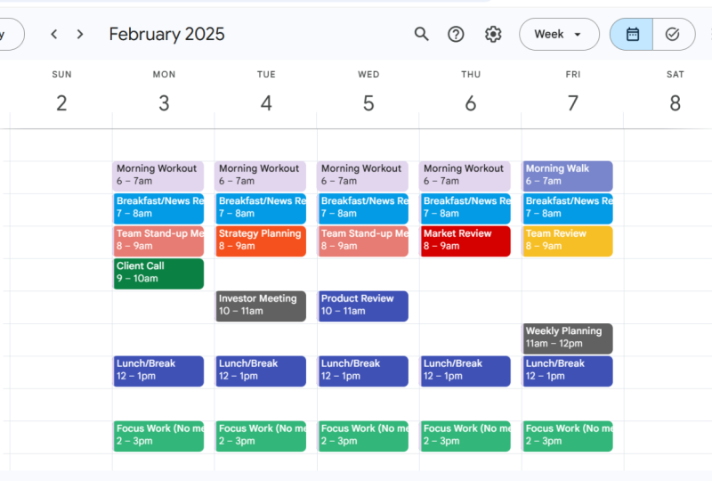This screenshot has height=481, width=712.
Task: Open Tuesday's Morning Workout event
Action: (x=261, y=176)
